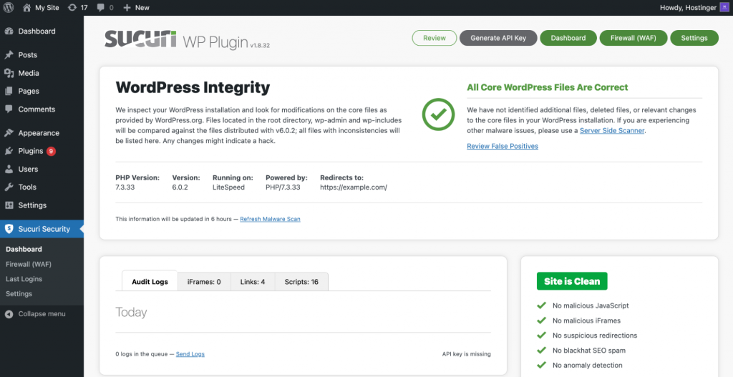Open the New content menu

pyautogui.click(x=136, y=7)
